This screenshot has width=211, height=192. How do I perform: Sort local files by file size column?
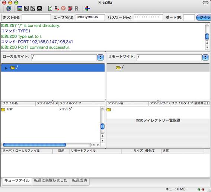[47, 103]
